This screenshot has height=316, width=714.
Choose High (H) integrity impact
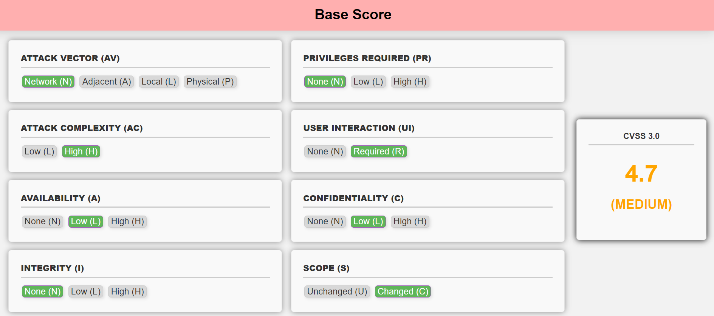(127, 291)
